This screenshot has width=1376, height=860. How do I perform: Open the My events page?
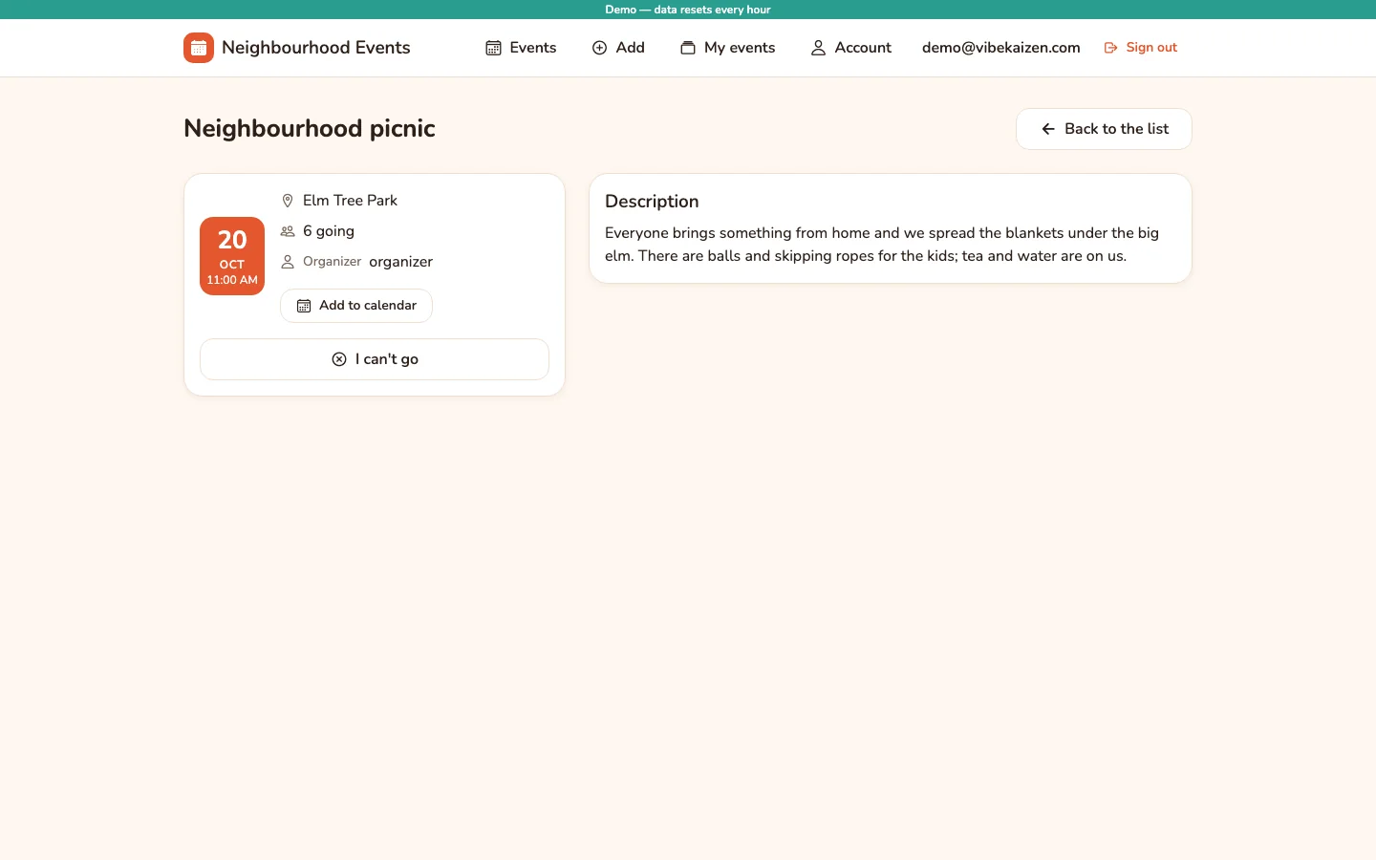point(728,48)
